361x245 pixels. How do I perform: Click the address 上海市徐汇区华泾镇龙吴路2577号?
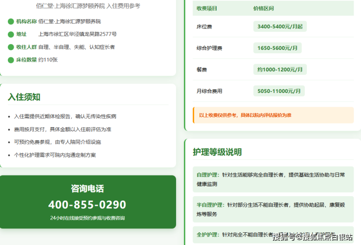pyautogui.click(x=78, y=34)
